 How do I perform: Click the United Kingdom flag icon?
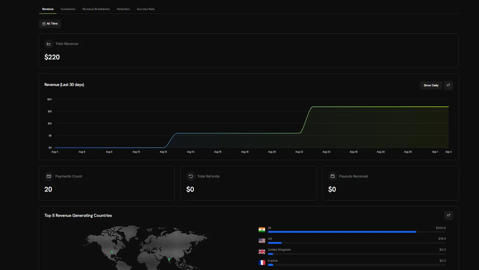tap(262, 252)
